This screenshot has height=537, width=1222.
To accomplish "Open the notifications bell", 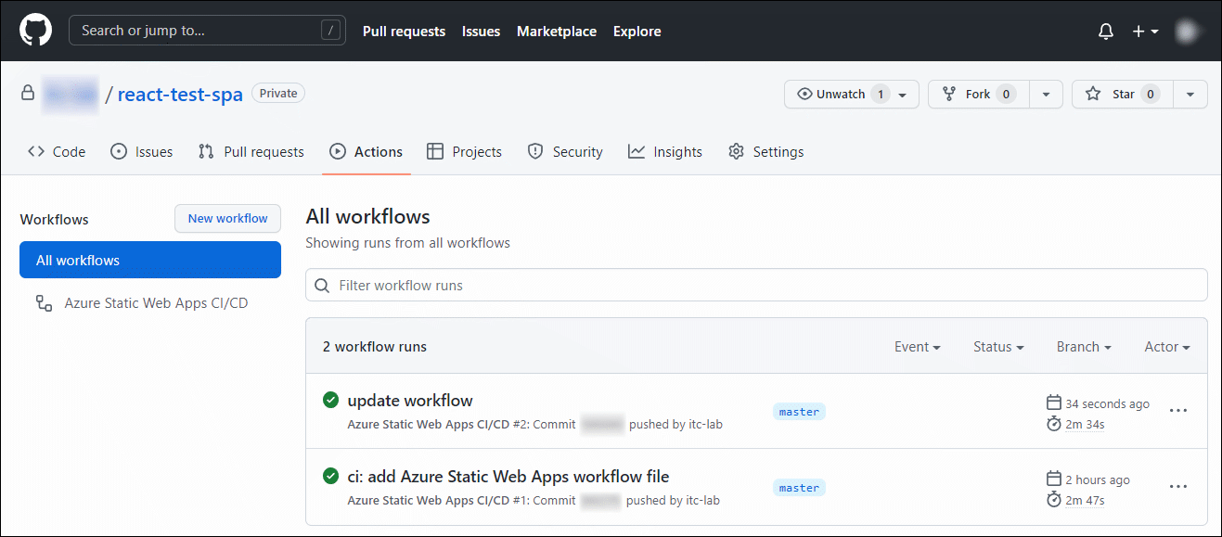I will tap(1106, 32).
